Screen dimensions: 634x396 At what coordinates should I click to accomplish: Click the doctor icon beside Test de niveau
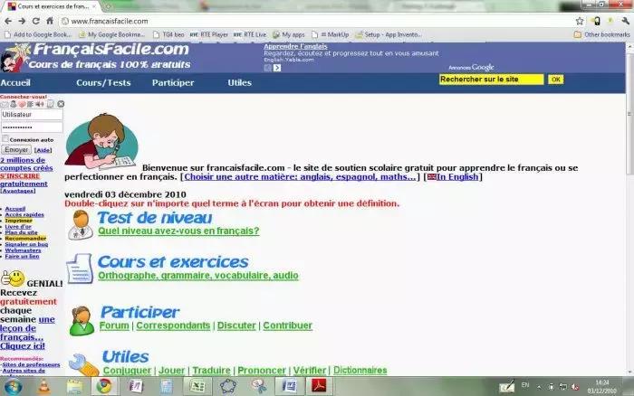point(80,225)
